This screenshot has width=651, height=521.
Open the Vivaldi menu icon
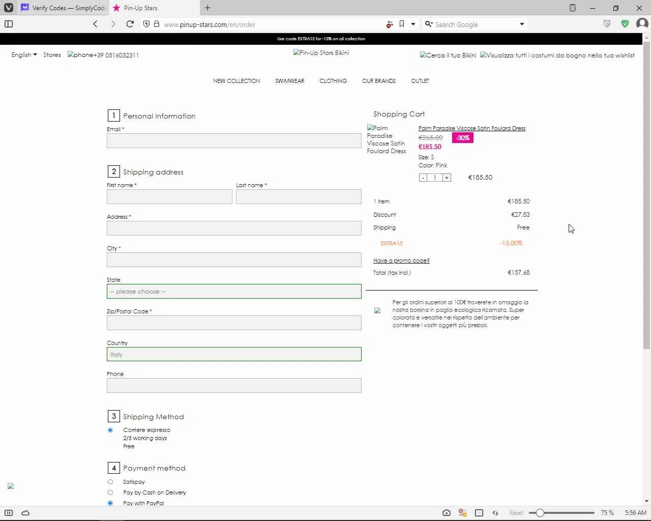tap(9, 8)
